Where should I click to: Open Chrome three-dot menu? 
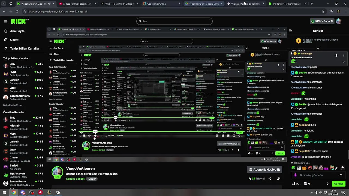click(345, 11)
